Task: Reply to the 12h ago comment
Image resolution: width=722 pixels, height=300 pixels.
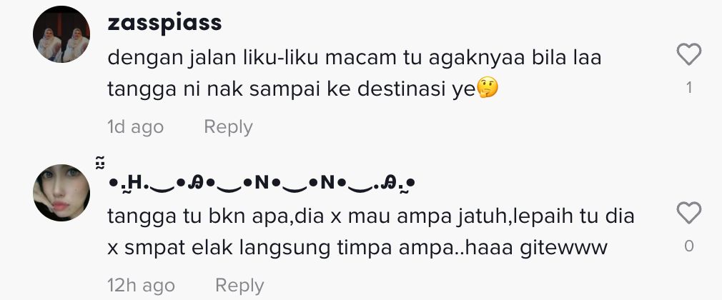Action: coord(239,285)
